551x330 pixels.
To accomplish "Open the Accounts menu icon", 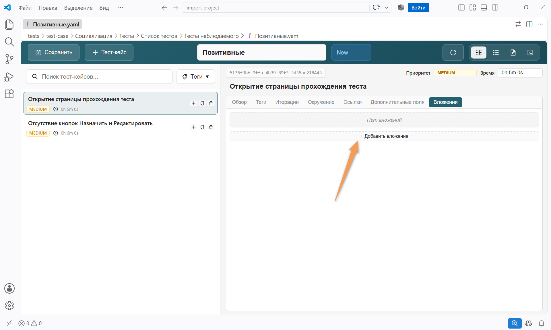I will (9, 288).
